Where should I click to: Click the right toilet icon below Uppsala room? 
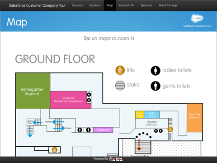tap(160, 131)
